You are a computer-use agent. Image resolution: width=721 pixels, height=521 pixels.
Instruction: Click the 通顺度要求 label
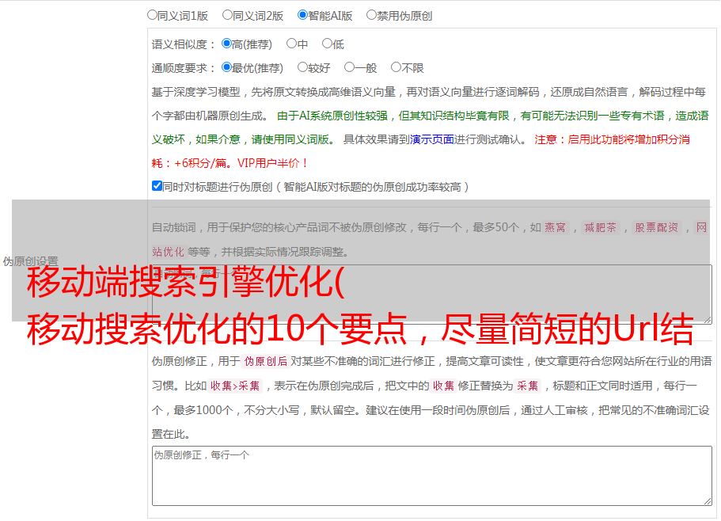[183, 68]
